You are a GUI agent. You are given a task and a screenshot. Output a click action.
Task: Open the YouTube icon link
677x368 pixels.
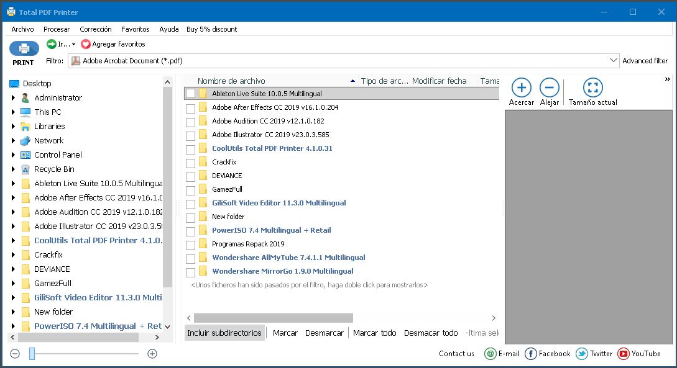click(x=623, y=354)
